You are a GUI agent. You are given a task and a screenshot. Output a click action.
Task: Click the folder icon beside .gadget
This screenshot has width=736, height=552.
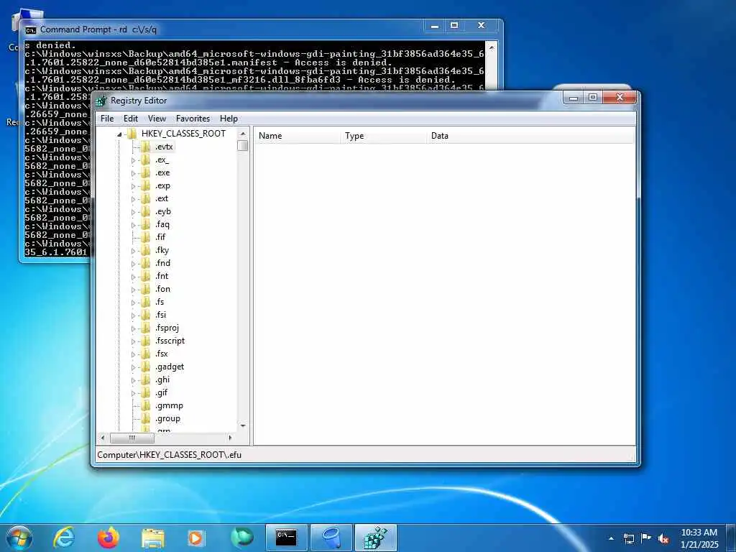pos(146,367)
